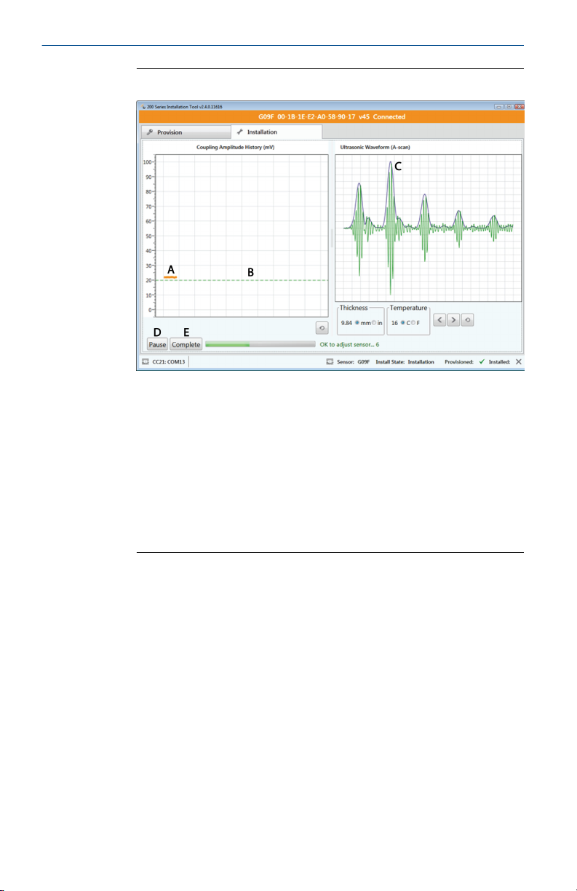Click the previous waveform arrow button
Screen dimensions: 577x891
coord(439,320)
